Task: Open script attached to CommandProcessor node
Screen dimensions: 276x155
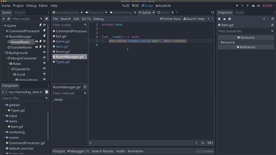Action: (44, 31)
